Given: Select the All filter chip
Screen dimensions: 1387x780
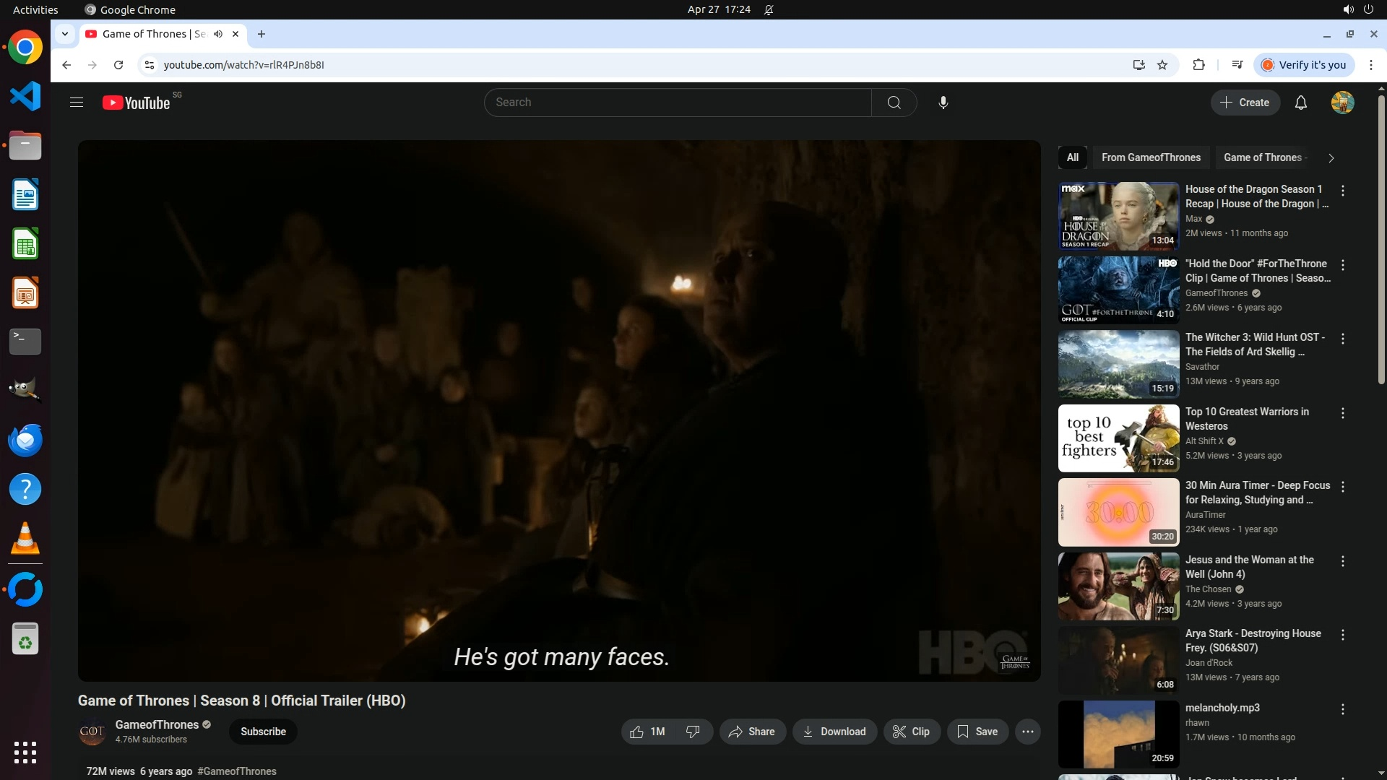Looking at the screenshot, I should click(x=1072, y=157).
